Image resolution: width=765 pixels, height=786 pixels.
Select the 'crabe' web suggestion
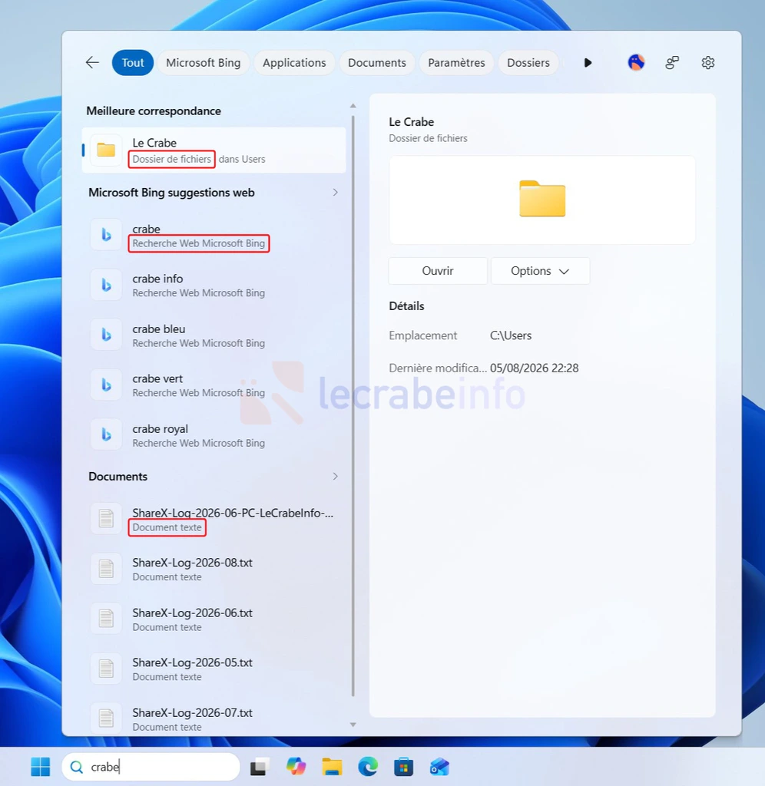(214, 236)
